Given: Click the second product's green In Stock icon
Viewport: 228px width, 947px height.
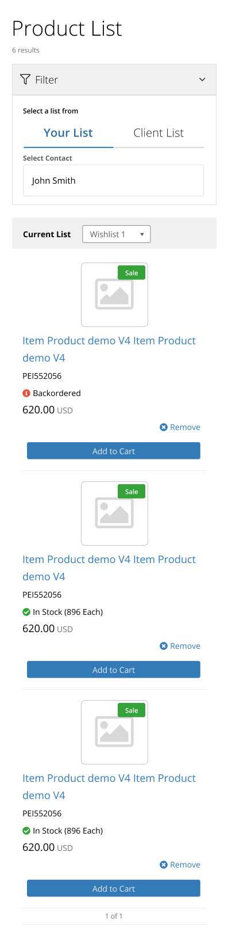Looking at the screenshot, I should pos(26,612).
